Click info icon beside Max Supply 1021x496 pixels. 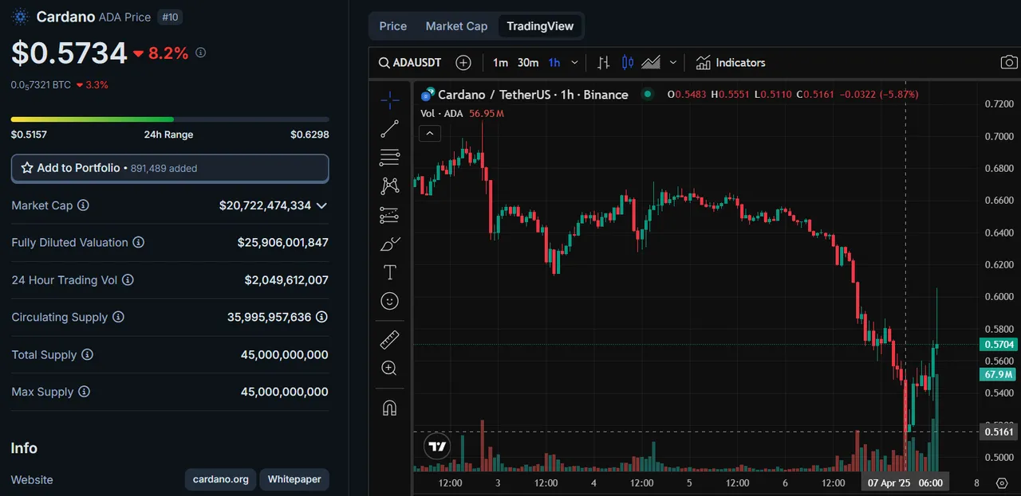(84, 392)
